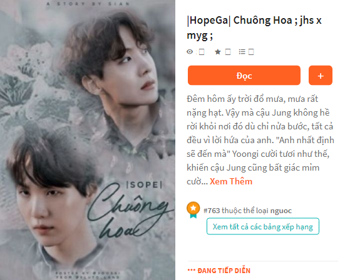The height and width of the screenshot is (280, 350).
Task: Click the chapter count beside list icon
Action: [x=251, y=52]
